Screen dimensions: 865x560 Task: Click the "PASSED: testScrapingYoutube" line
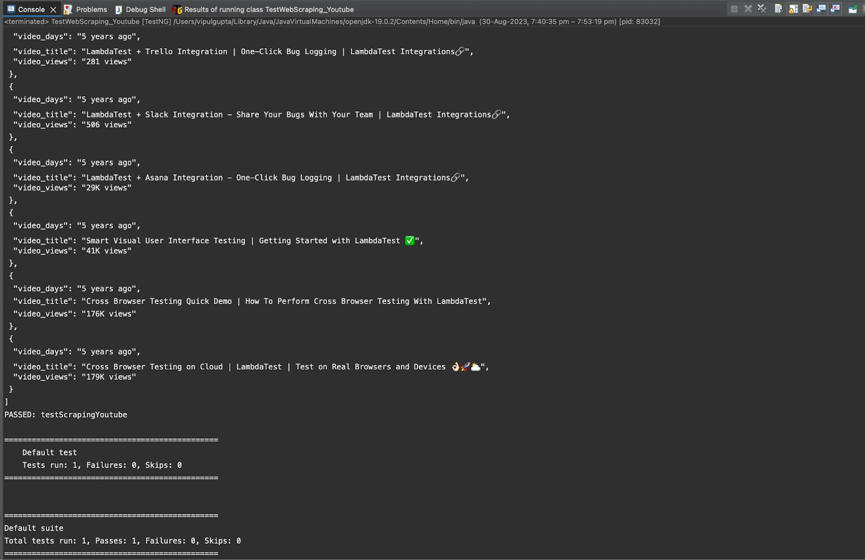point(66,415)
